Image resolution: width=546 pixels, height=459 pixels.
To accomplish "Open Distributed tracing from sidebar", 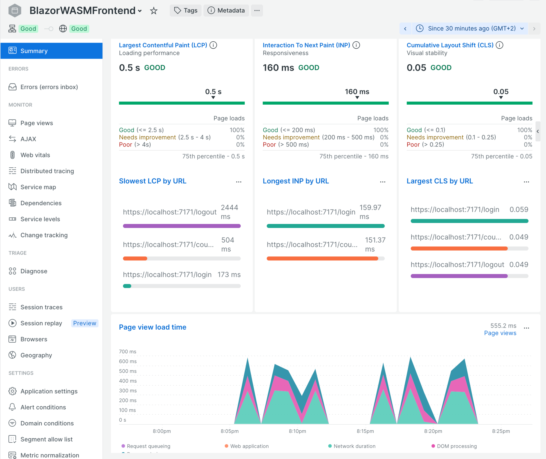I will (x=47, y=171).
